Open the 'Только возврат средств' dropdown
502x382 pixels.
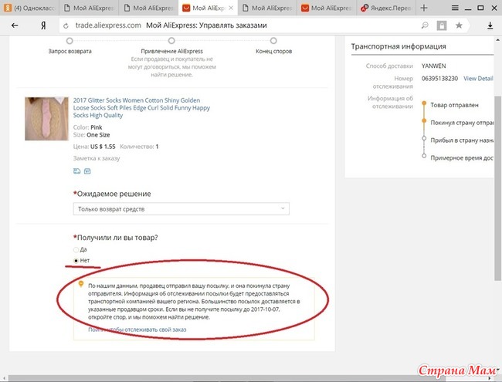[181, 208]
